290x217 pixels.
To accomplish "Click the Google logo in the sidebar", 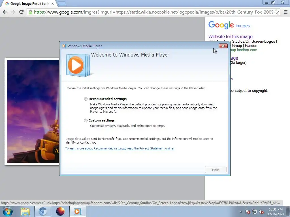I will point(221,25).
